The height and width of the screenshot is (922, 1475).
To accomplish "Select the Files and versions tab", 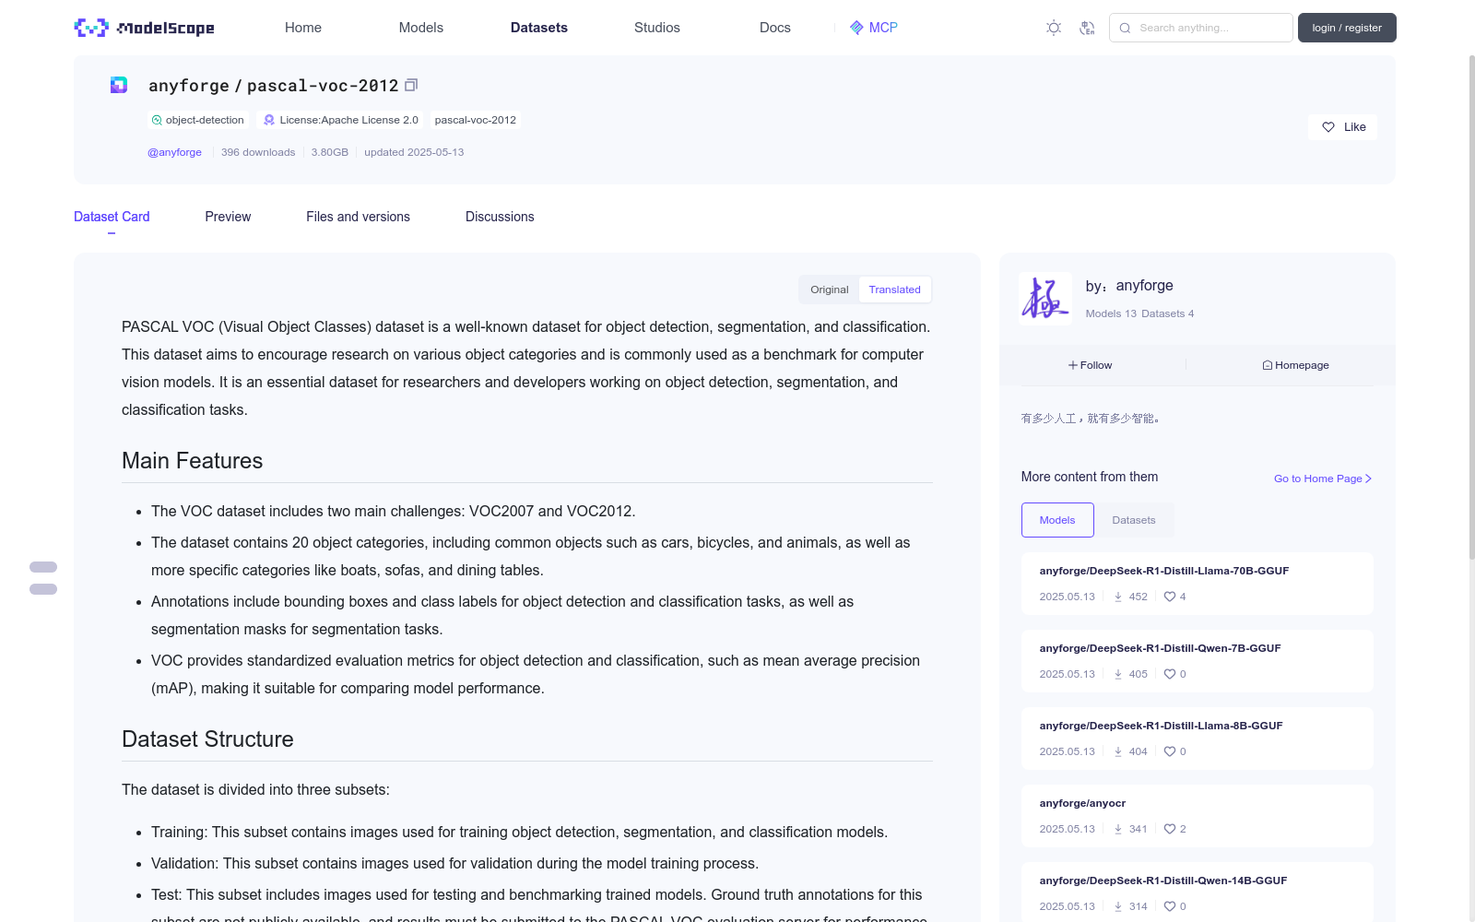I will [x=358, y=217].
